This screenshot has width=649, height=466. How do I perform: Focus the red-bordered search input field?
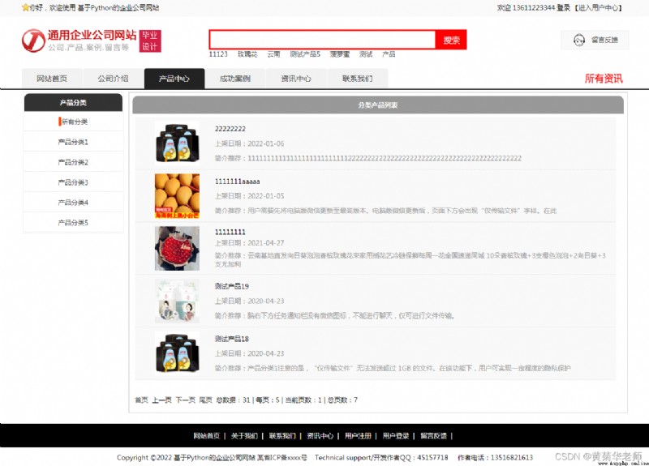(x=322, y=40)
